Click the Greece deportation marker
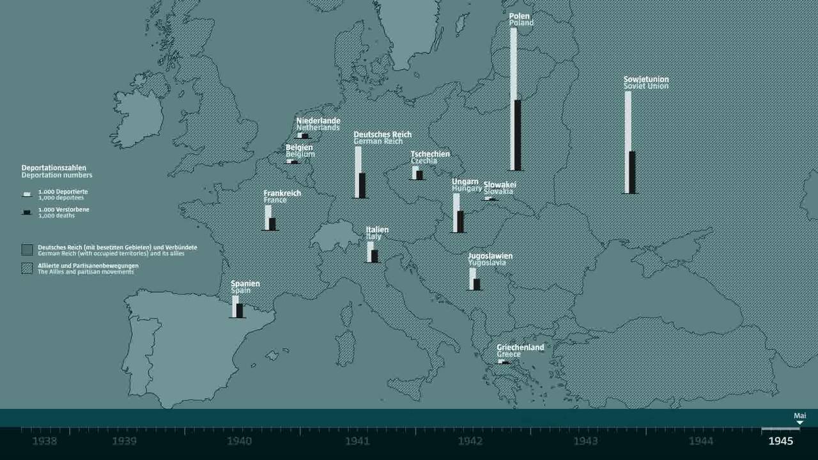This screenshot has width=818, height=460. point(502,361)
